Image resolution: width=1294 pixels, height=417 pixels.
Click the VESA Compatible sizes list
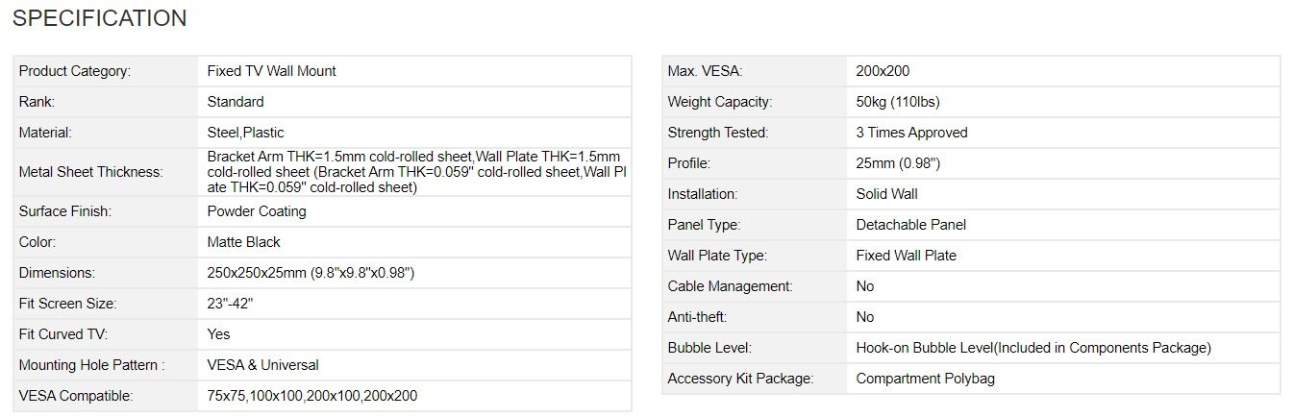(312, 396)
